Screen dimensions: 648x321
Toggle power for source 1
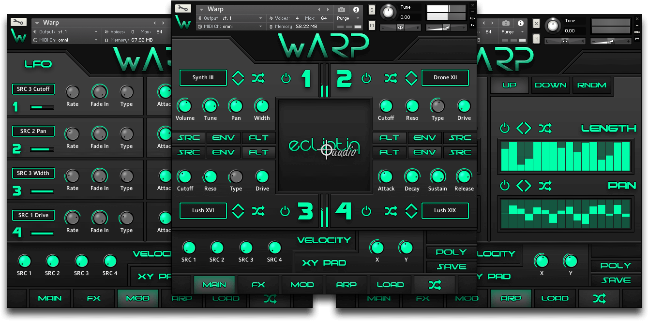coord(286,78)
